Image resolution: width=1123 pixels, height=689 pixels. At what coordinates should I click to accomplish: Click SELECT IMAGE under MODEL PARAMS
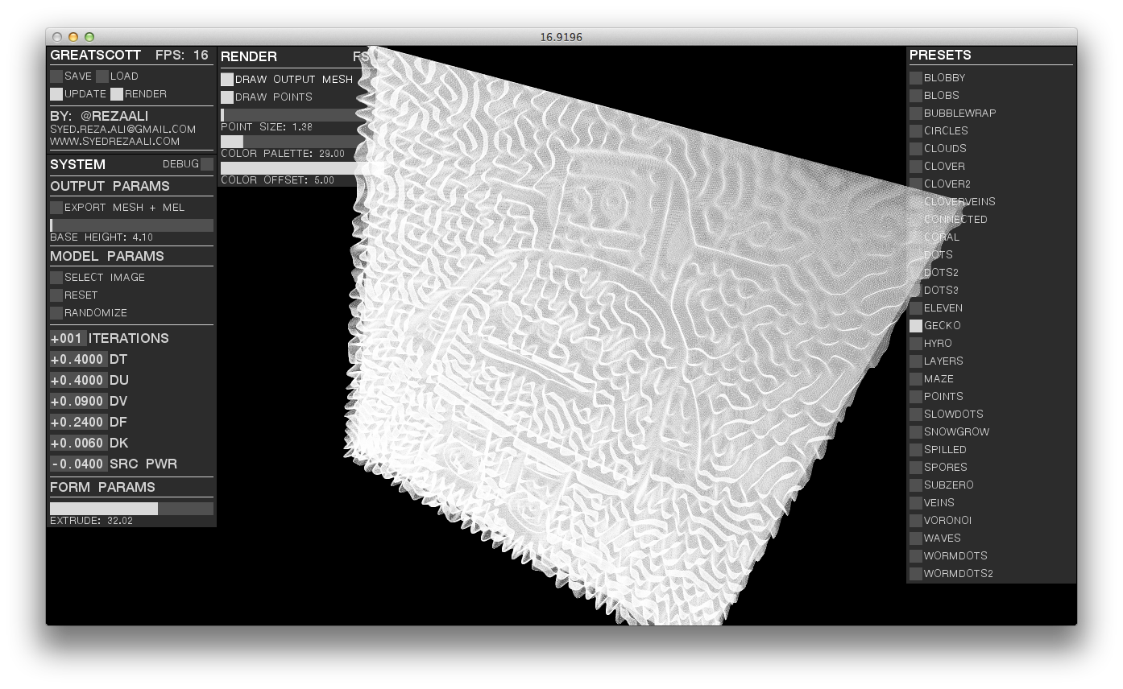(56, 277)
